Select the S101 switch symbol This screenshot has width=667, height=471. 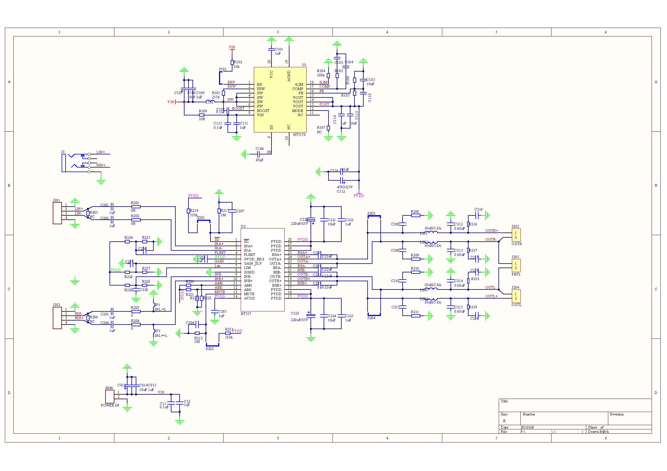[x=220, y=78]
